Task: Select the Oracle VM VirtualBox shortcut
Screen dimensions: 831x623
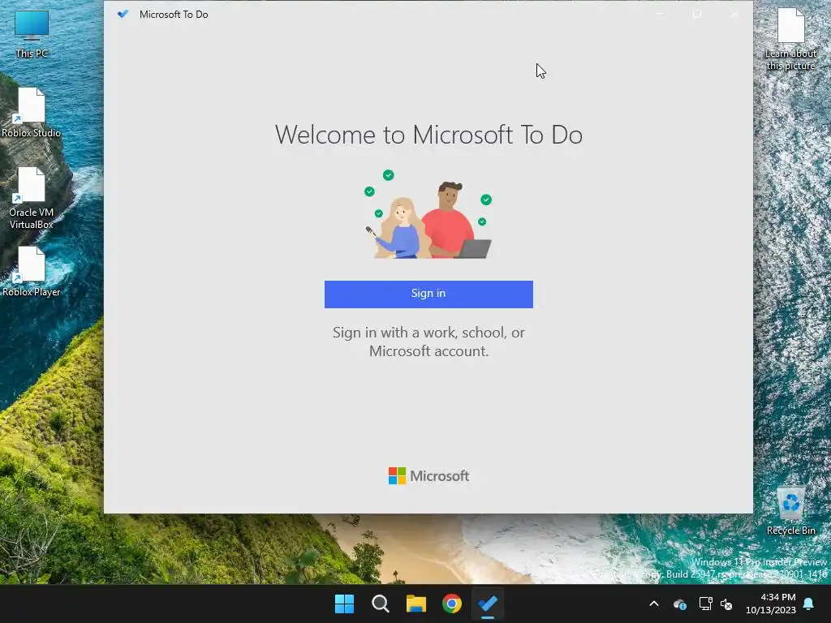Action: pos(32,199)
